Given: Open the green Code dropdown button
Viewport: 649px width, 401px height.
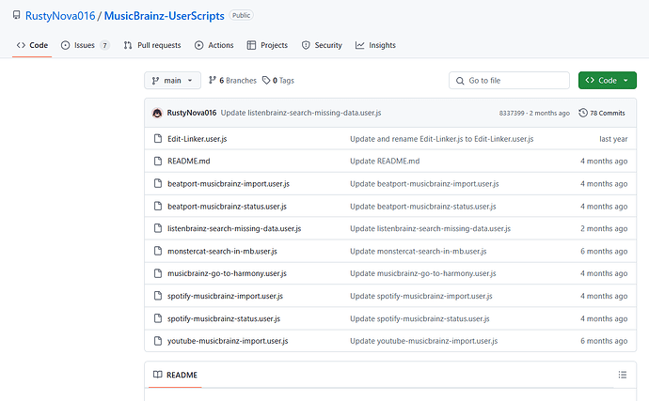Looking at the screenshot, I should point(608,80).
